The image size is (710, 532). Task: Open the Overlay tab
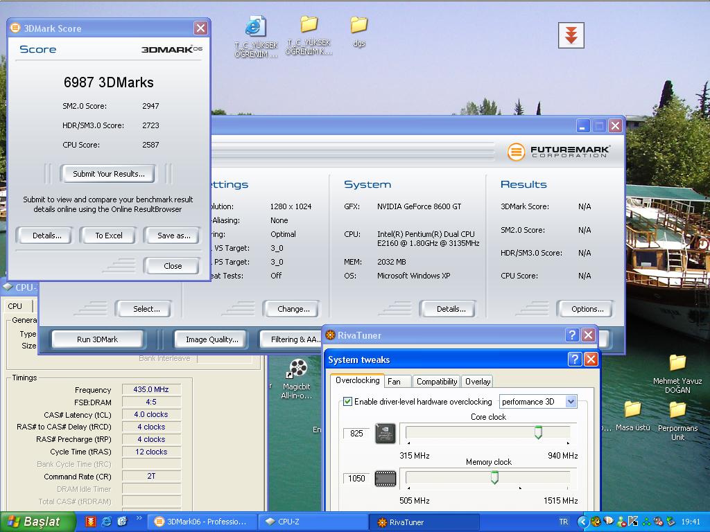pyautogui.click(x=478, y=382)
